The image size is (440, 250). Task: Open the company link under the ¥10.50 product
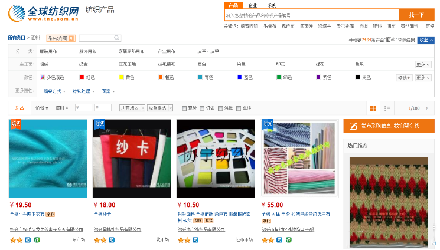coord(201,229)
